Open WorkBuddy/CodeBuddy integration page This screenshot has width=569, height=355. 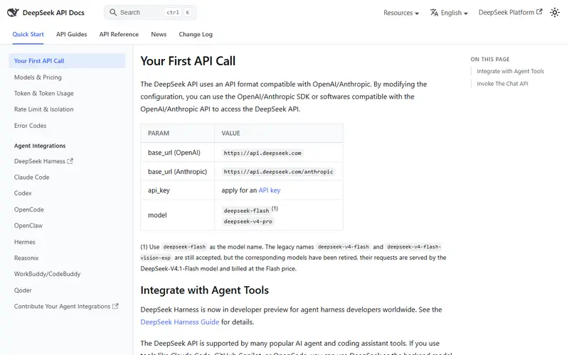(47, 274)
